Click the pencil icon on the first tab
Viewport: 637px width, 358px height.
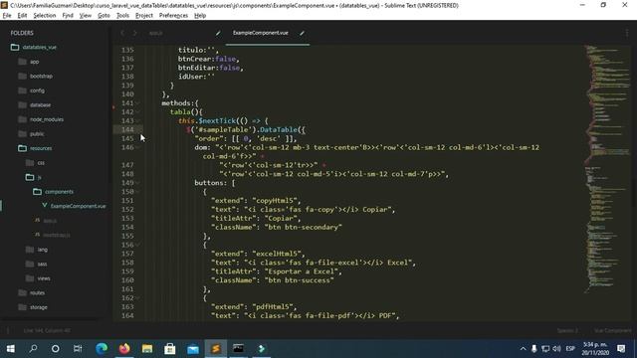click(x=218, y=33)
